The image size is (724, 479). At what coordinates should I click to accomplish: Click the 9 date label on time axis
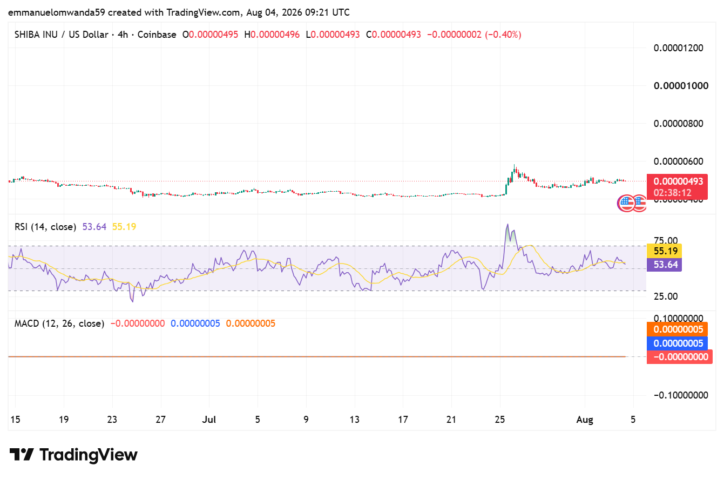click(306, 420)
